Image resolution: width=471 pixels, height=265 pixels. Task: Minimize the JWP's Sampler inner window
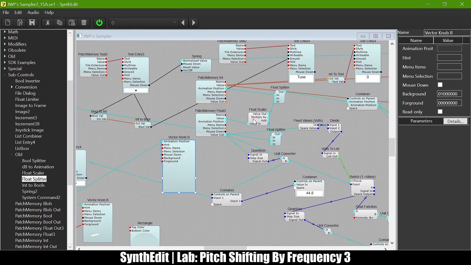(363, 36)
